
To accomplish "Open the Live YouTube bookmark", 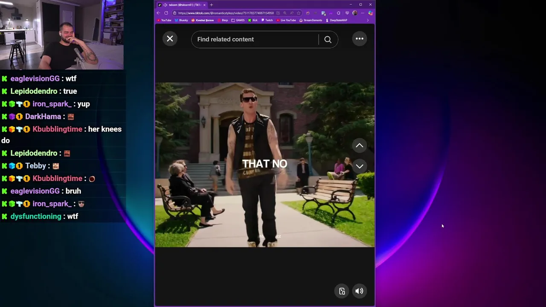I will [286, 20].
